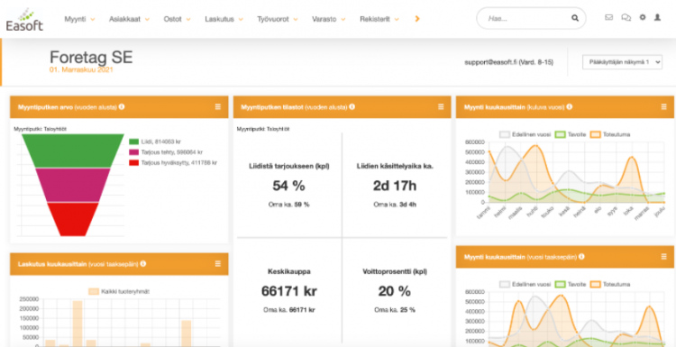Open Laskutus kuukausittain panel hamburger menu
Viewport: 676px width, 347px height.
point(218,264)
